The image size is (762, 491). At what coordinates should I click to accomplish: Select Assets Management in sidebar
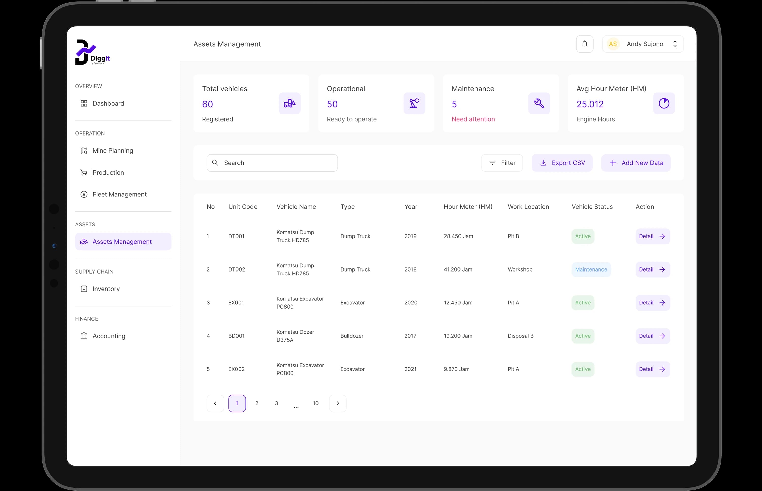click(123, 242)
